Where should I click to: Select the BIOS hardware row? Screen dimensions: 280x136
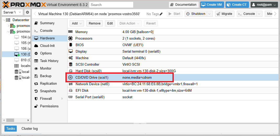click(173, 45)
